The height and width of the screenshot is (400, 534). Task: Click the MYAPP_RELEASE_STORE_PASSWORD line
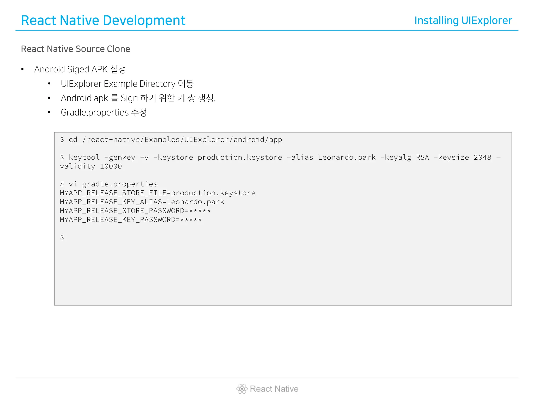(135, 211)
